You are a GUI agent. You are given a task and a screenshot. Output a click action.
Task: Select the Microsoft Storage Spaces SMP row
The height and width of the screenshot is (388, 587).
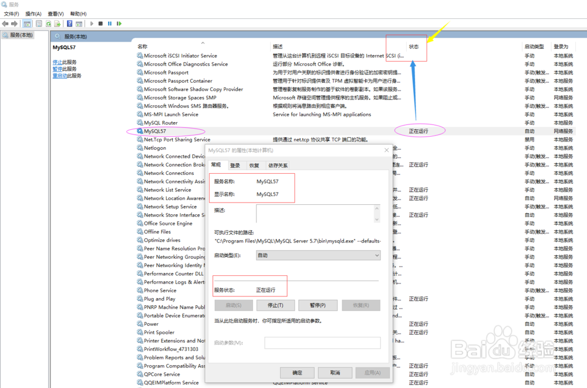coord(356,97)
